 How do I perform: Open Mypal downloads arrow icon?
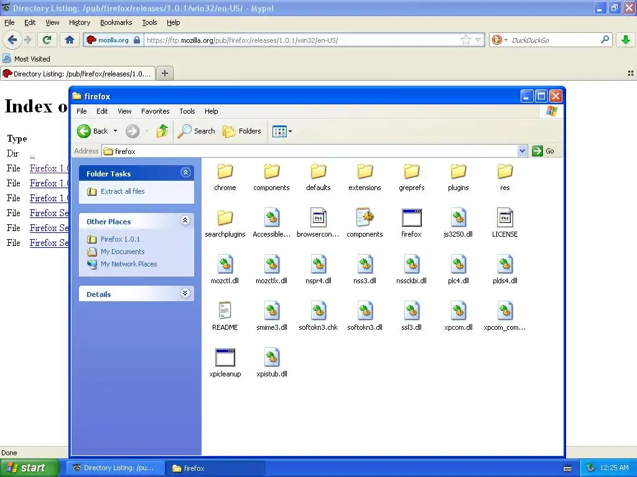tap(626, 40)
